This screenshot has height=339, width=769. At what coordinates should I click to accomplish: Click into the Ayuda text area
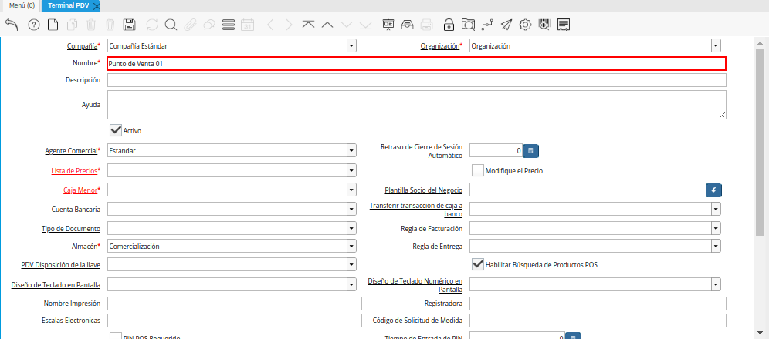point(416,104)
